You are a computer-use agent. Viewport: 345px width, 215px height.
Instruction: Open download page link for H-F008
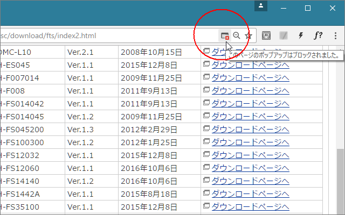coord(250,91)
